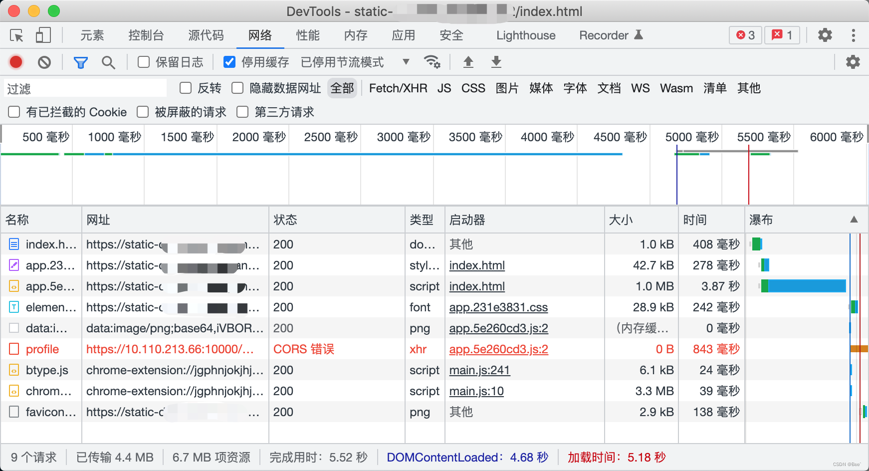Image resolution: width=869 pixels, height=471 pixels.
Task: Click the btype.js script file icon
Action: tap(14, 370)
